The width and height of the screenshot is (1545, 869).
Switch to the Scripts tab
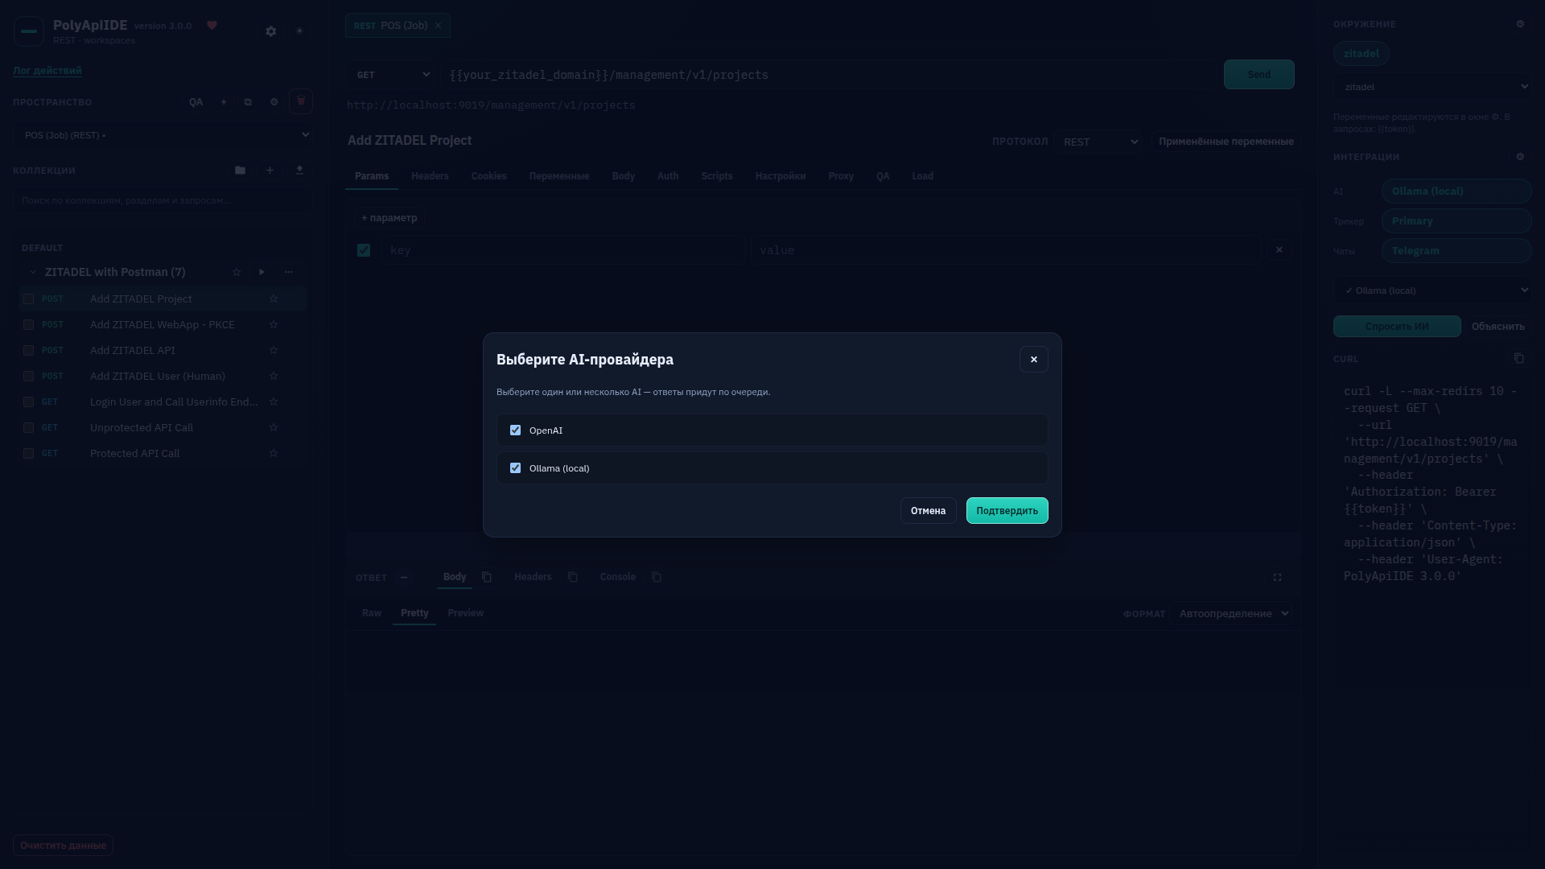(716, 176)
